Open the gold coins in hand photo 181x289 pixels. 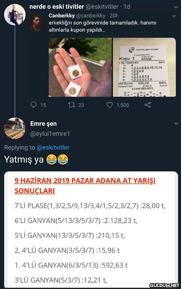click(80, 67)
